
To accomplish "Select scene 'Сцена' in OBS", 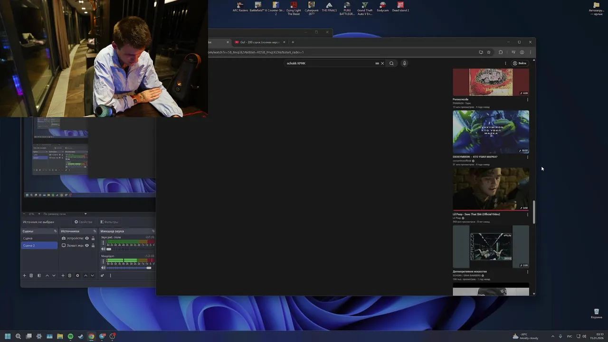I will 39,238.
